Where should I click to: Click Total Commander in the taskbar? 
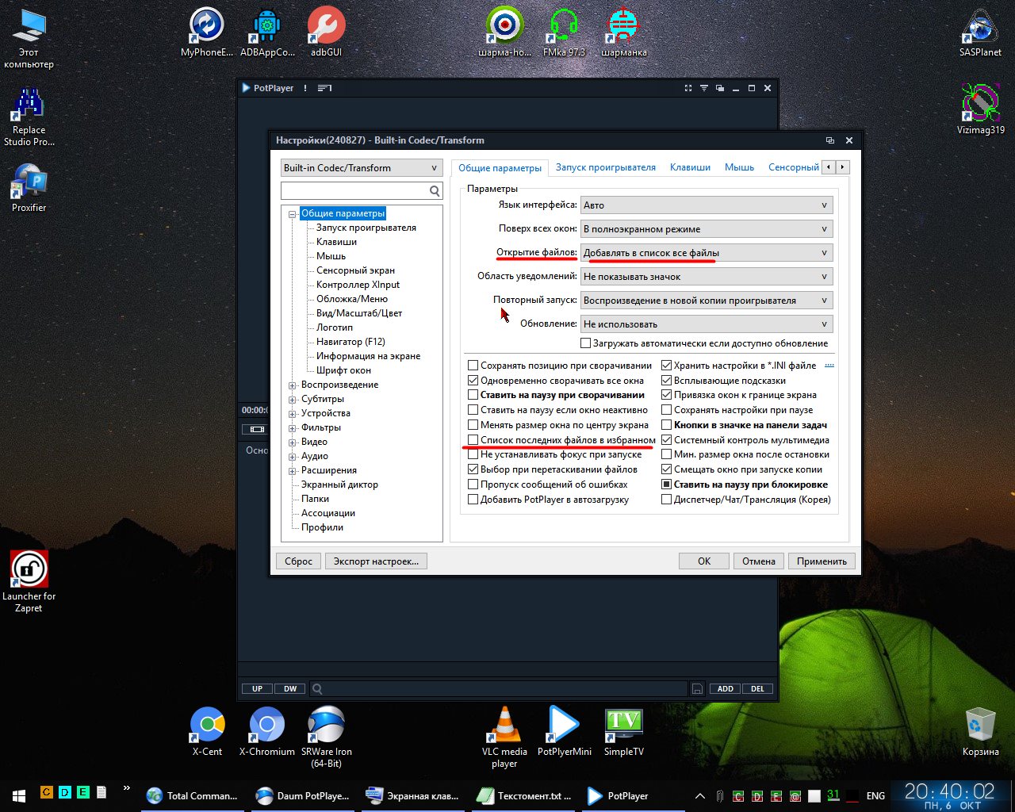(193, 796)
